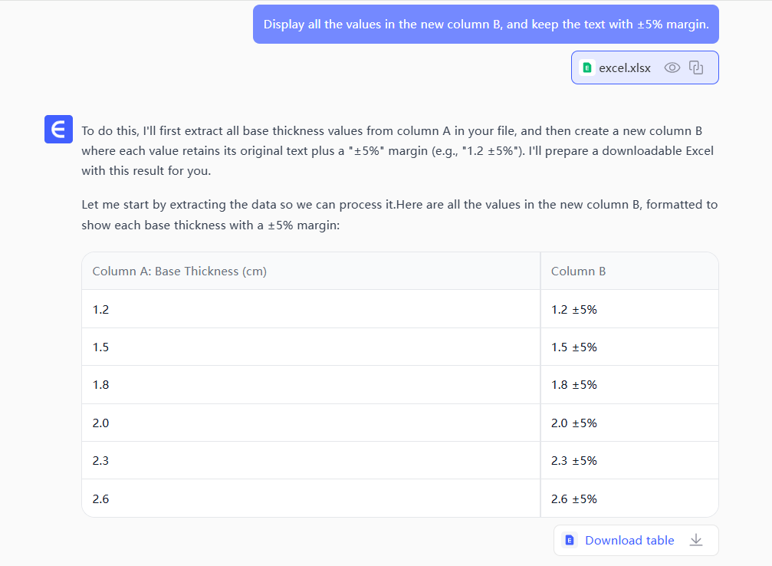Select the cell containing 1.5 ±5%
The width and height of the screenshot is (772, 566).
tap(573, 347)
